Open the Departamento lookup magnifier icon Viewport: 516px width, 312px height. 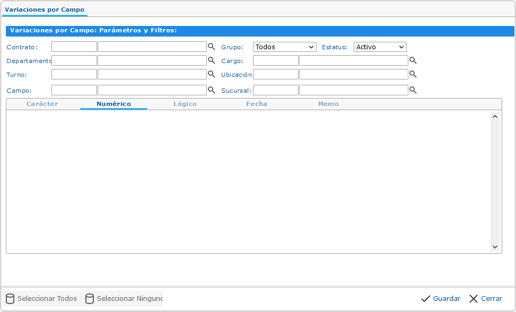[x=211, y=60]
